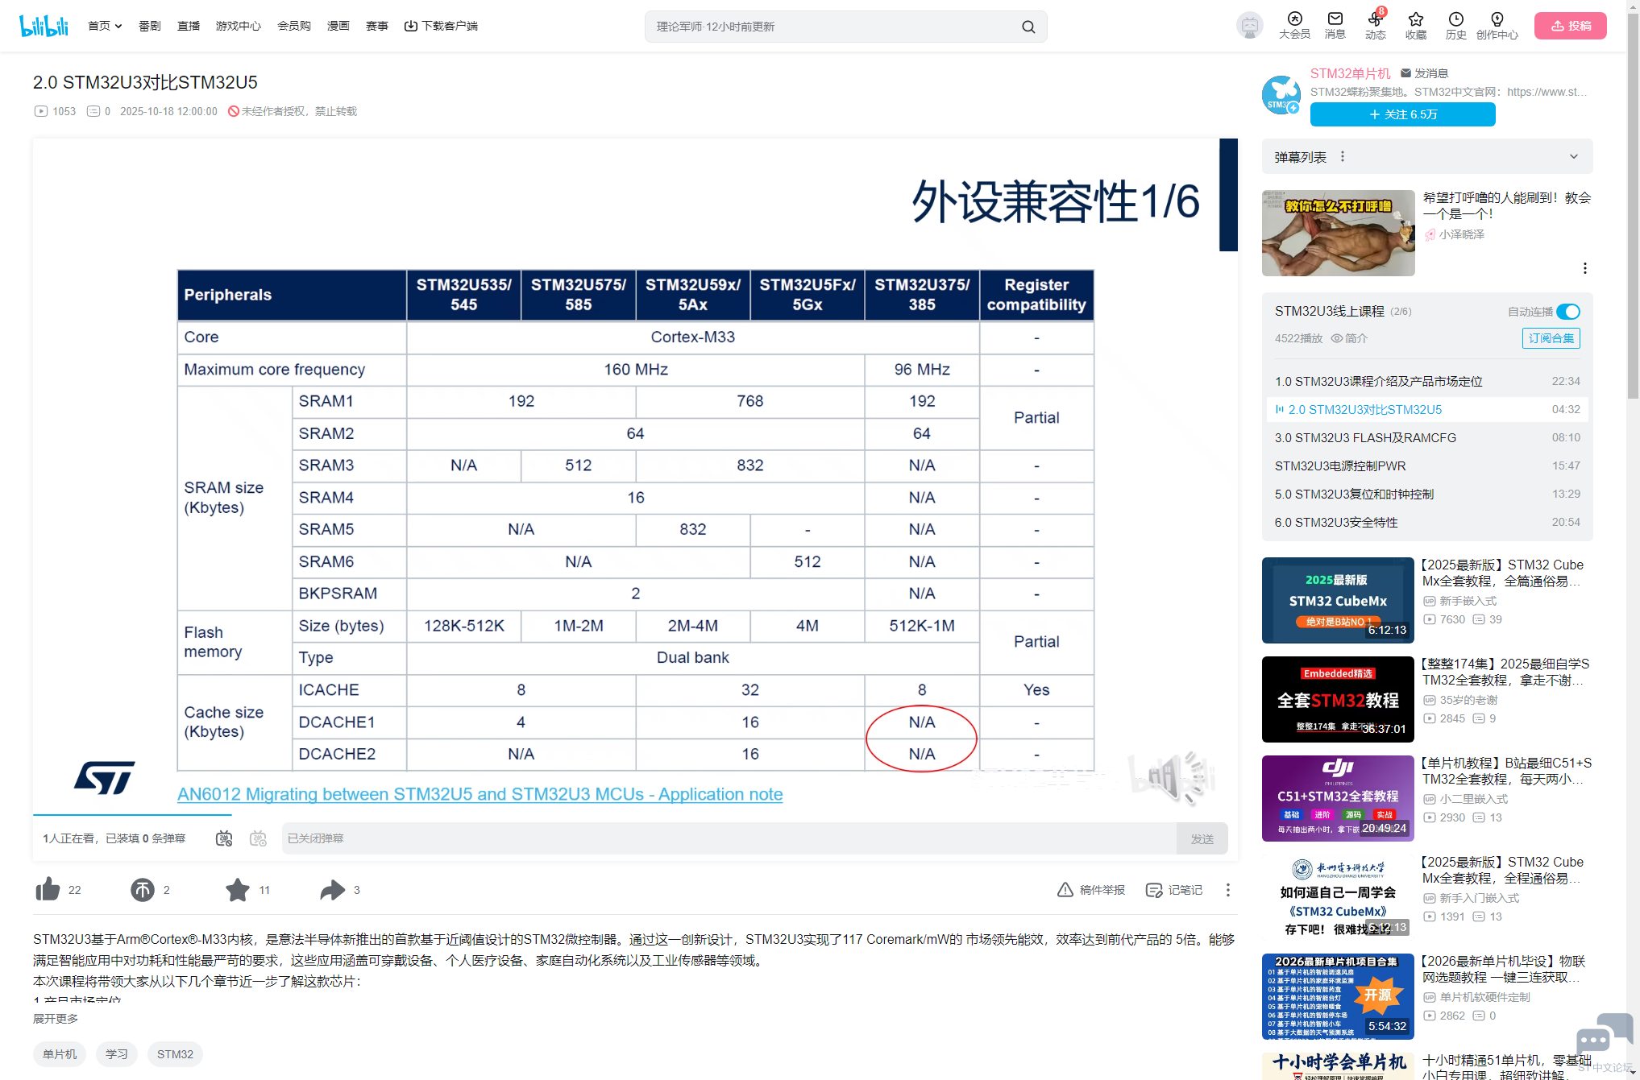Open C51+STM32全套教程 thumbnail

1338,798
